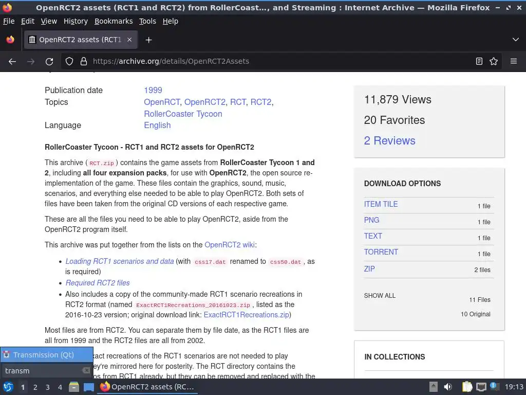This screenshot has width=526, height=395.
Task: Open the Lubuntu start menu icon
Action: click(8, 387)
